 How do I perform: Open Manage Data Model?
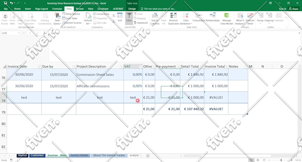pyautogui.click(x=226, y=19)
